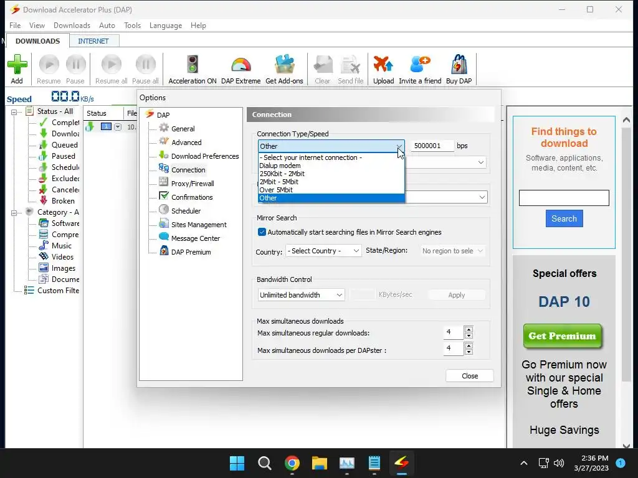Screen dimensions: 638x478
Task: Open the Downloads menu
Action: 72,25
